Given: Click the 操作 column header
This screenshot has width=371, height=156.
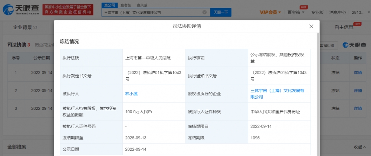Looking at the screenshot, I should (358, 58).
